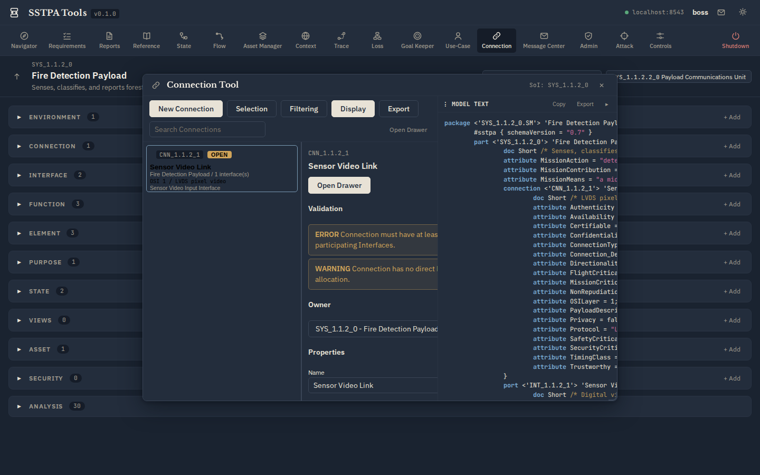This screenshot has height=475, width=760.
Task: Switch to the Display tab
Action: pos(353,109)
